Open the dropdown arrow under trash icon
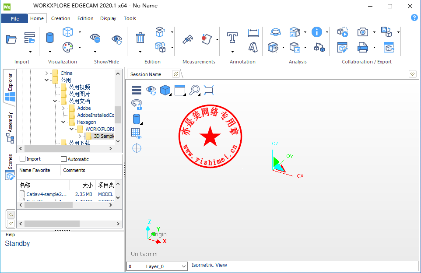Viewport: 421px width, 273px height. [140, 52]
